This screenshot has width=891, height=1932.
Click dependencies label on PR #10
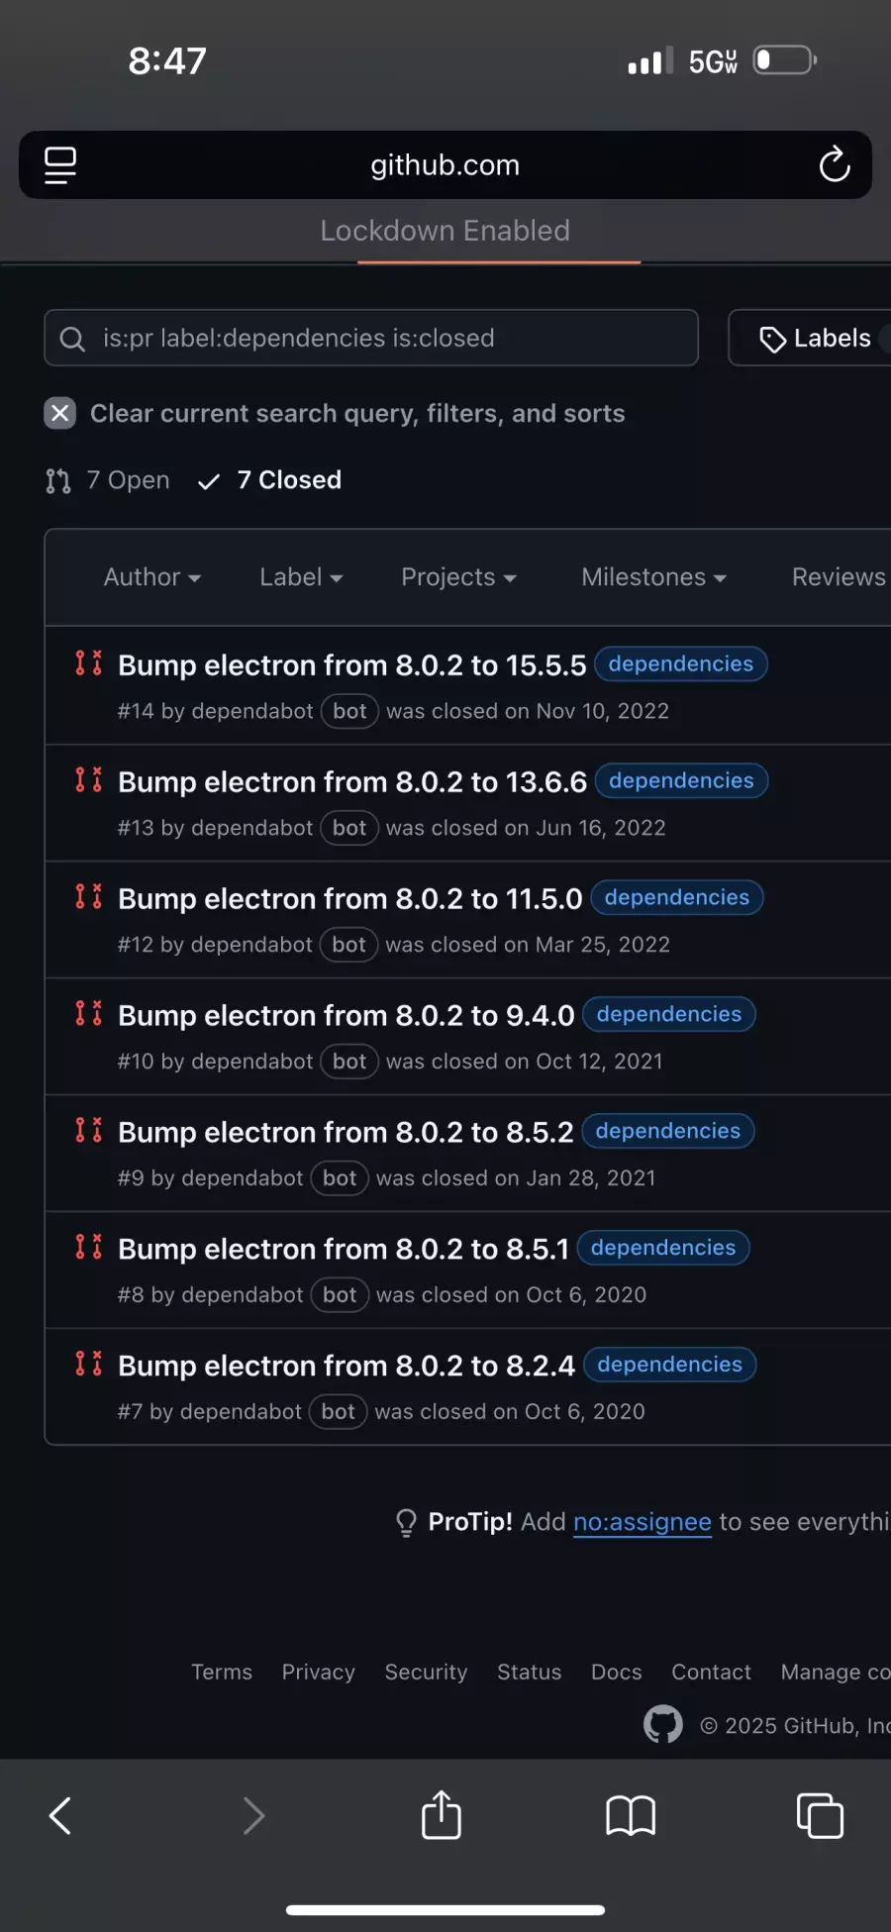(668, 1014)
